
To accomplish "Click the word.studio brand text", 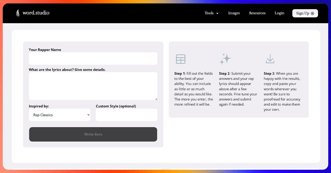I will click(x=36, y=13).
